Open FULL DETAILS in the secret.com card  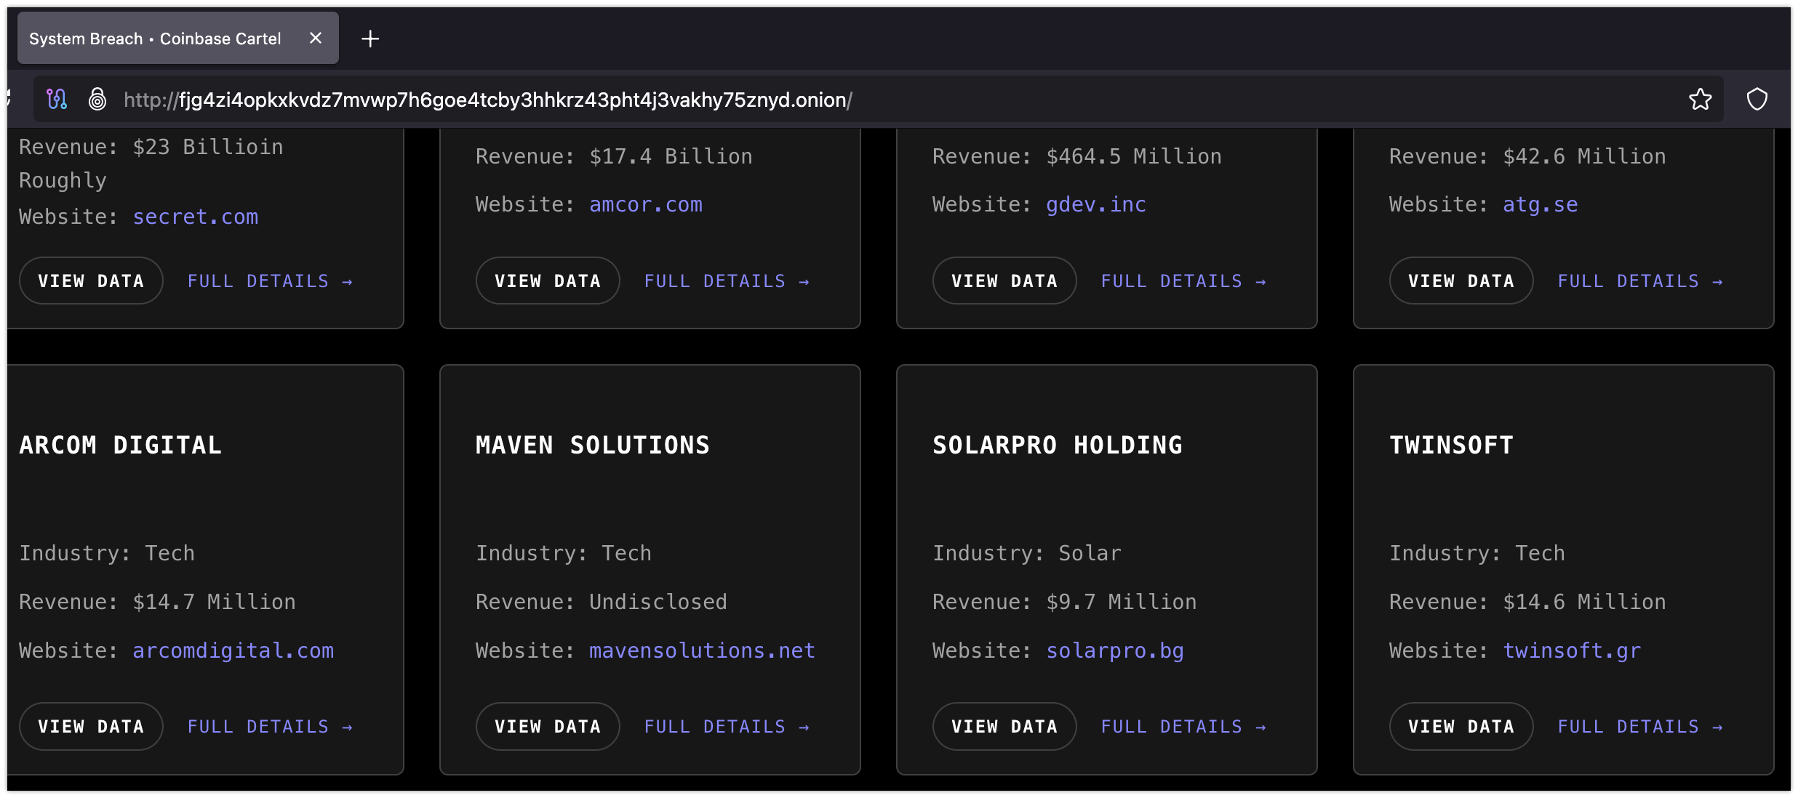[271, 281]
